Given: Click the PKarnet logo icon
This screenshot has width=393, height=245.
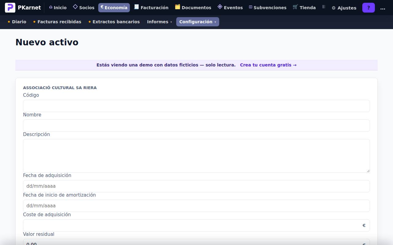Looking at the screenshot, I should 10,8.
